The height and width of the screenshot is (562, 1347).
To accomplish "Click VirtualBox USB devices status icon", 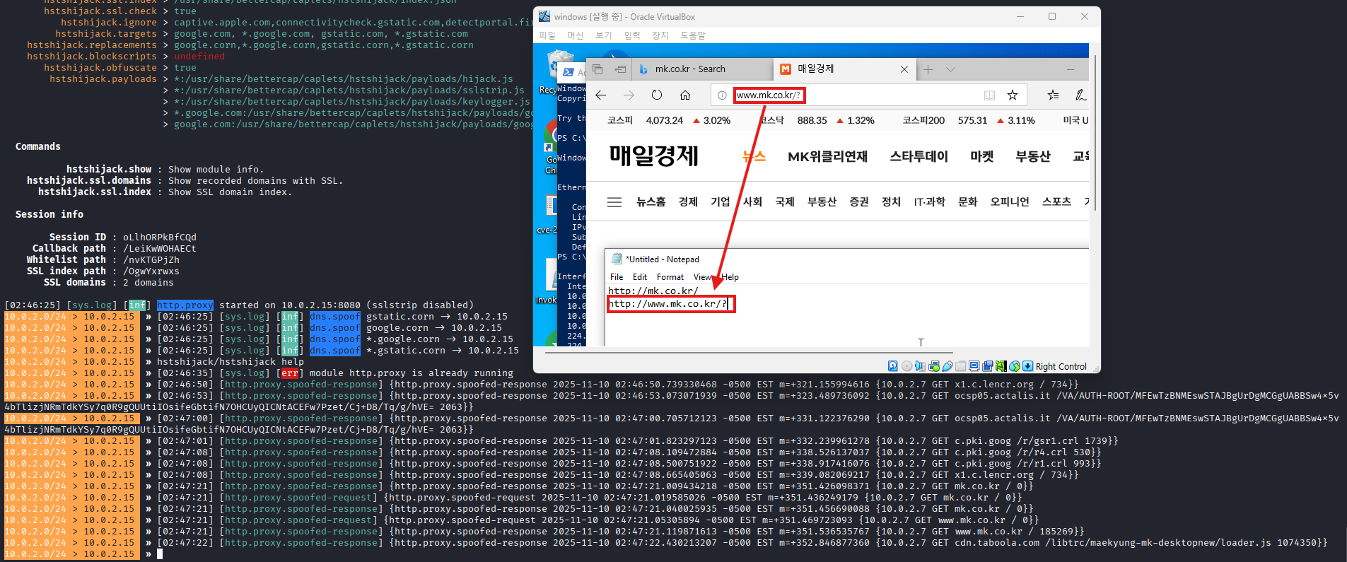I will [x=947, y=366].
